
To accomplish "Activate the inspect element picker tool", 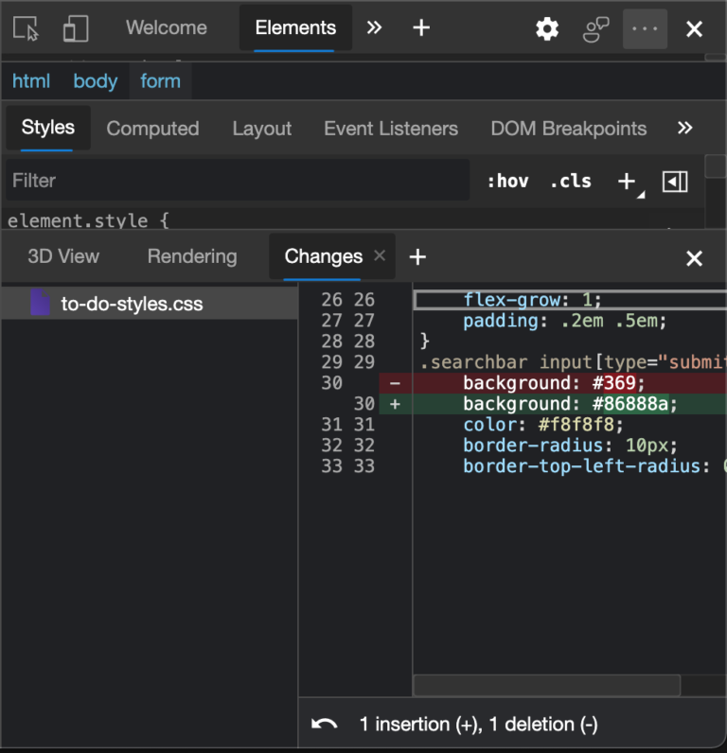I will click(26, 29).
